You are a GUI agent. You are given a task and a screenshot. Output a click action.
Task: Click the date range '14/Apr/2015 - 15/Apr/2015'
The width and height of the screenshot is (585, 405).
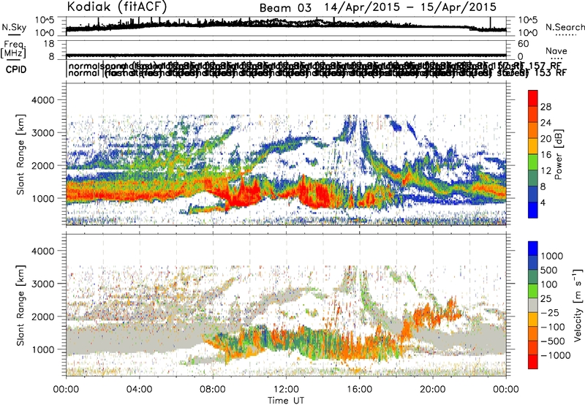click(410, 7)
